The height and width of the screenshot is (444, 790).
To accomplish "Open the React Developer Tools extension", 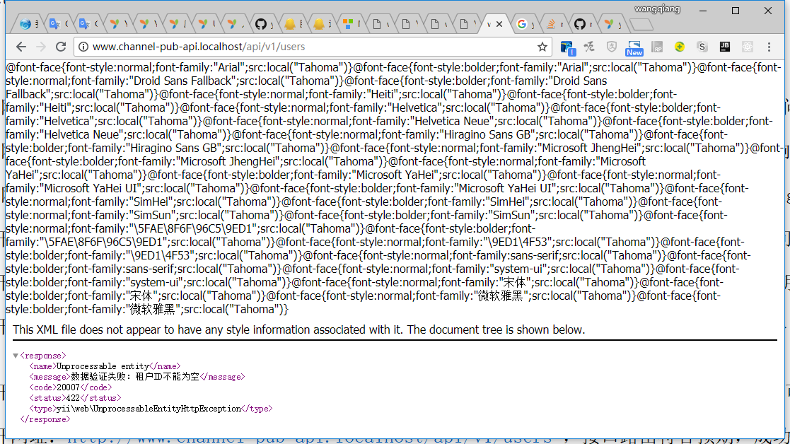I will [x=747, y=47].
